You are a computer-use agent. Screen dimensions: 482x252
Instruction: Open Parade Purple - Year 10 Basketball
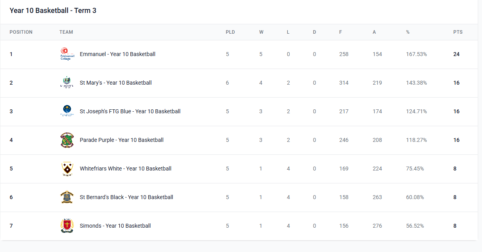coord(121,140)
